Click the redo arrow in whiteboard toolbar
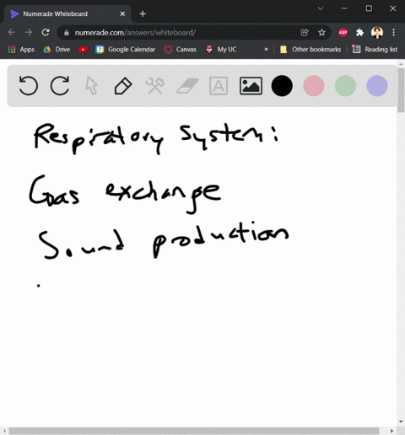This screenshot has width=405, height=435. click(60, 86)
